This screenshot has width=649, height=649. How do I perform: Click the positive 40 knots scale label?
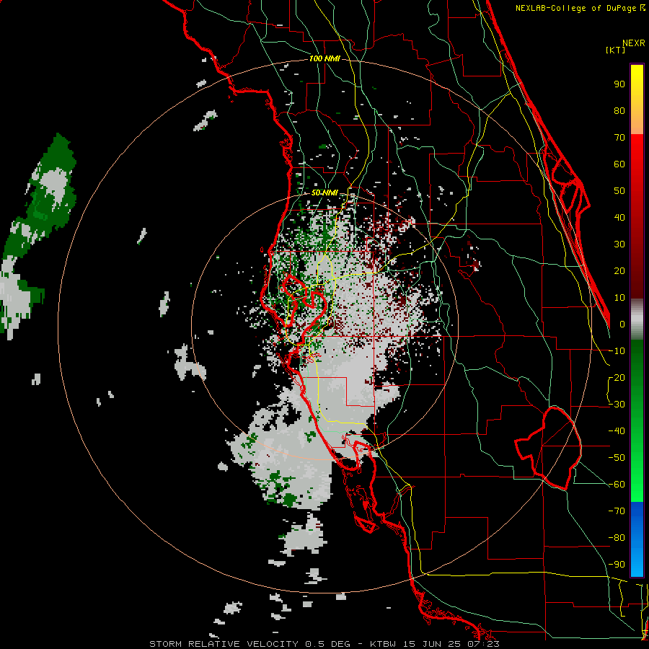pyautogui.click(x=619, y=217)
